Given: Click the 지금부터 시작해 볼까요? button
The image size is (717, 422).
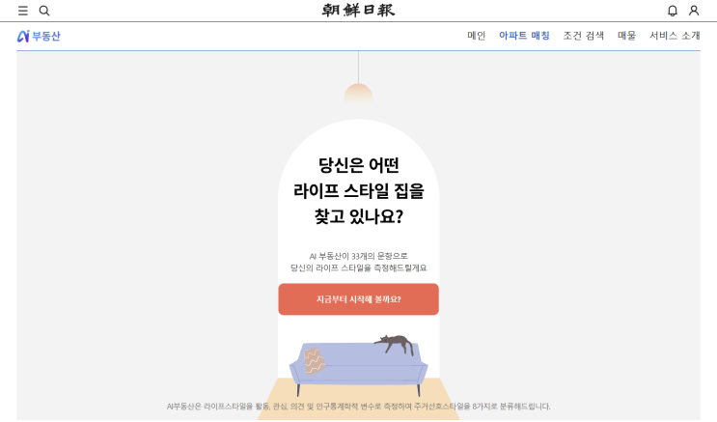Looking at the screenshot, I should (359, 299).
